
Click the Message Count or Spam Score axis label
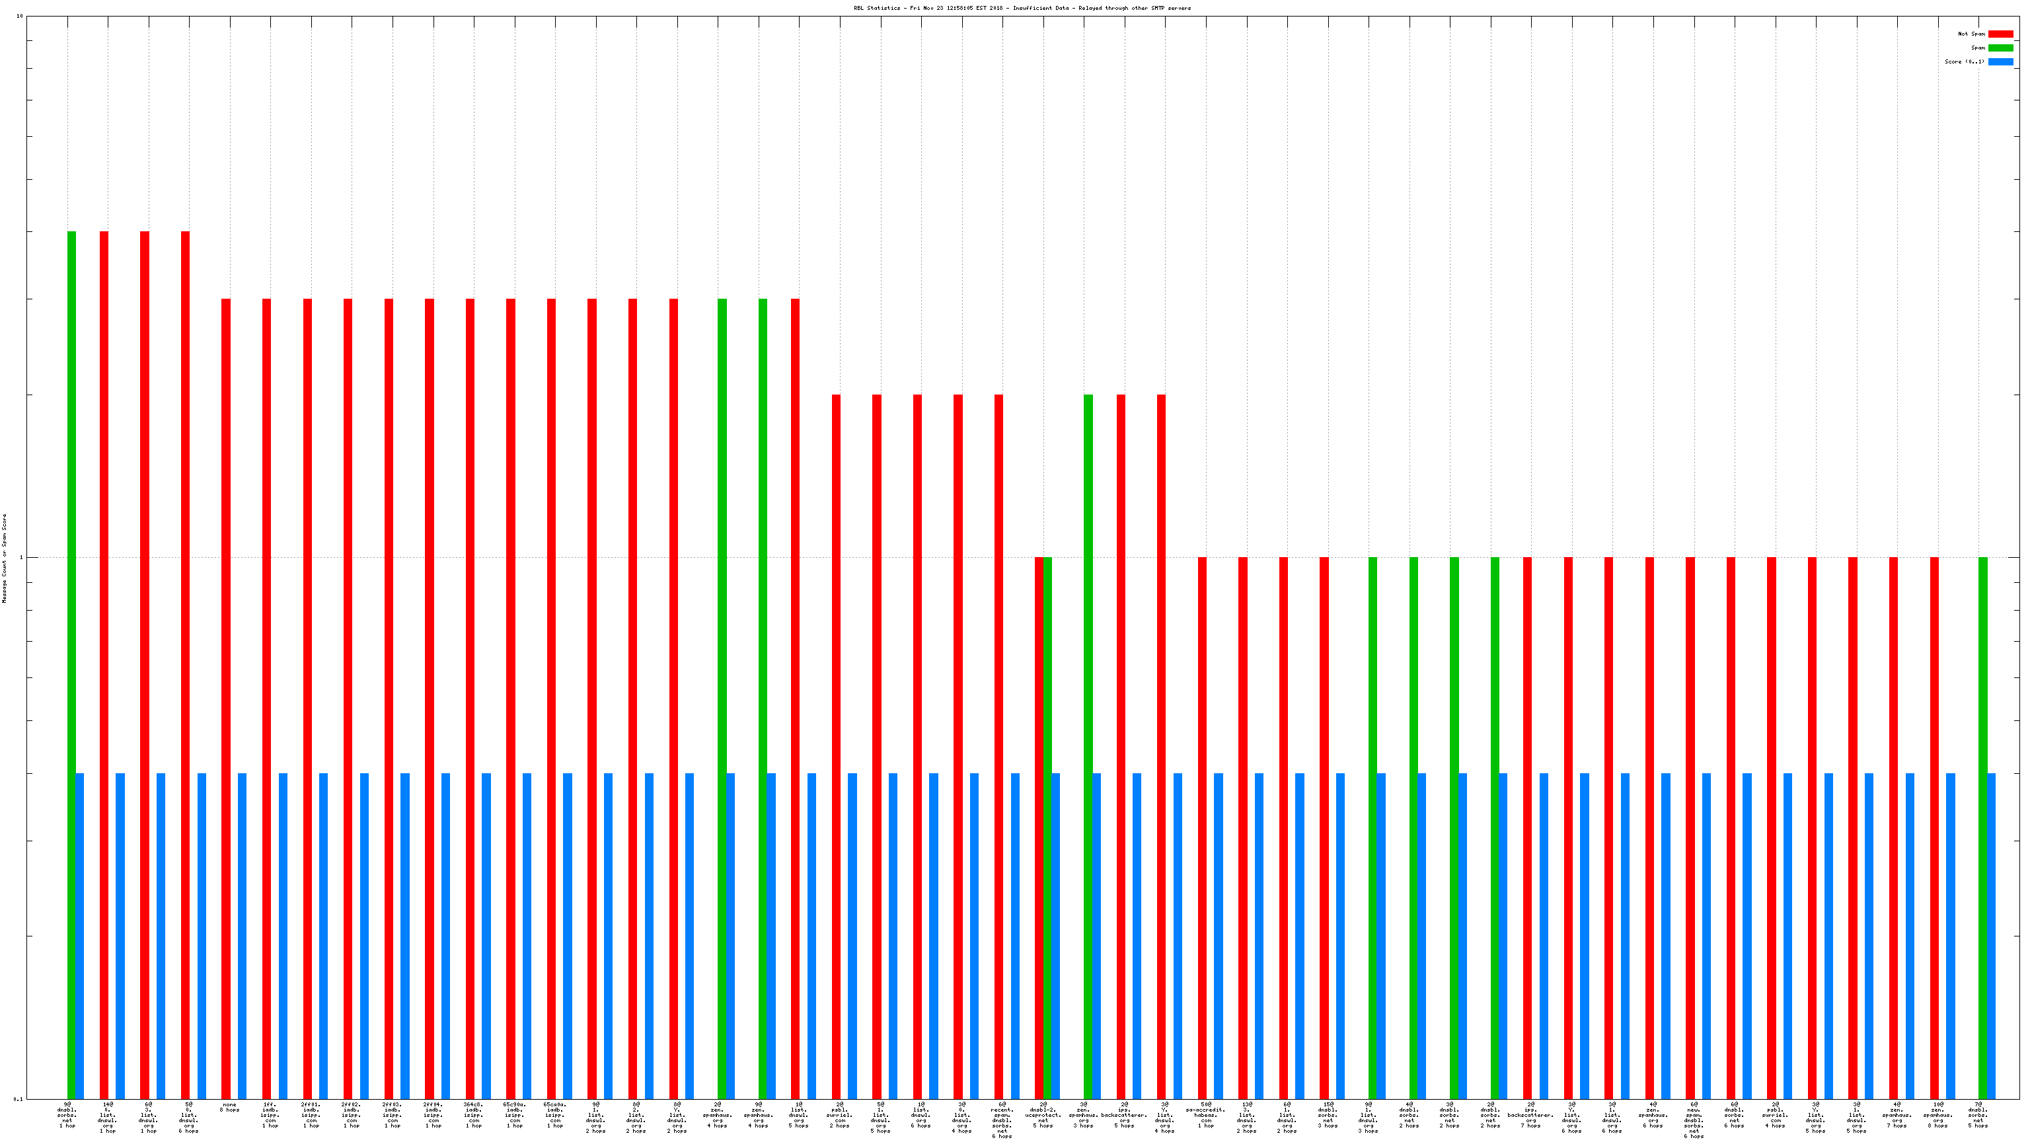click(x=4, y=558)
